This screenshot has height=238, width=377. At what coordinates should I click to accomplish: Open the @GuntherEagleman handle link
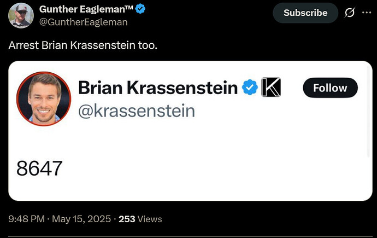[84, 22]
